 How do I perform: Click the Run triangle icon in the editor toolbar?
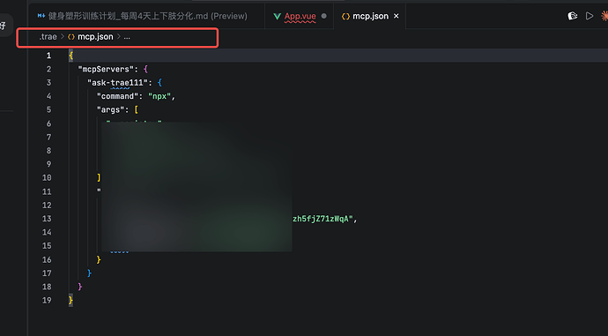tap(589, 16)
